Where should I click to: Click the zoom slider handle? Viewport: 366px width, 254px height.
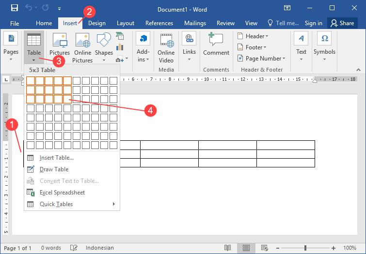305,248
